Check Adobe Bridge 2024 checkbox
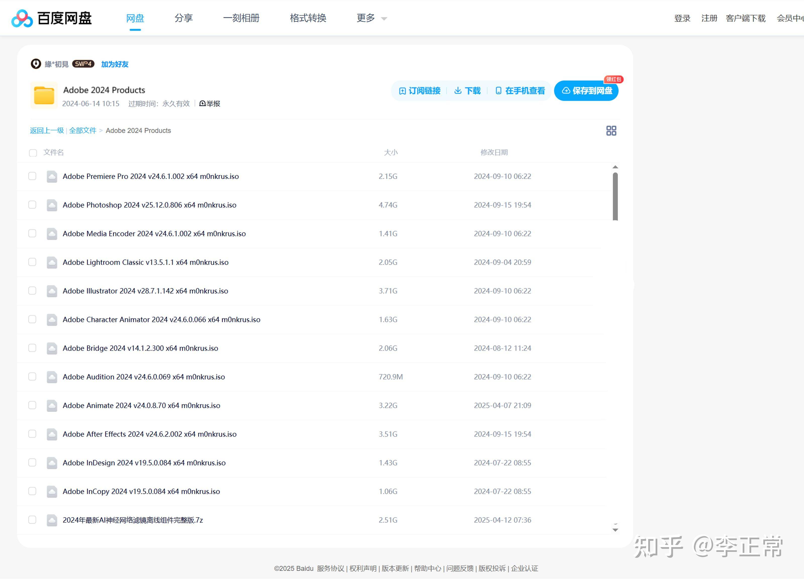 point(32,348)
